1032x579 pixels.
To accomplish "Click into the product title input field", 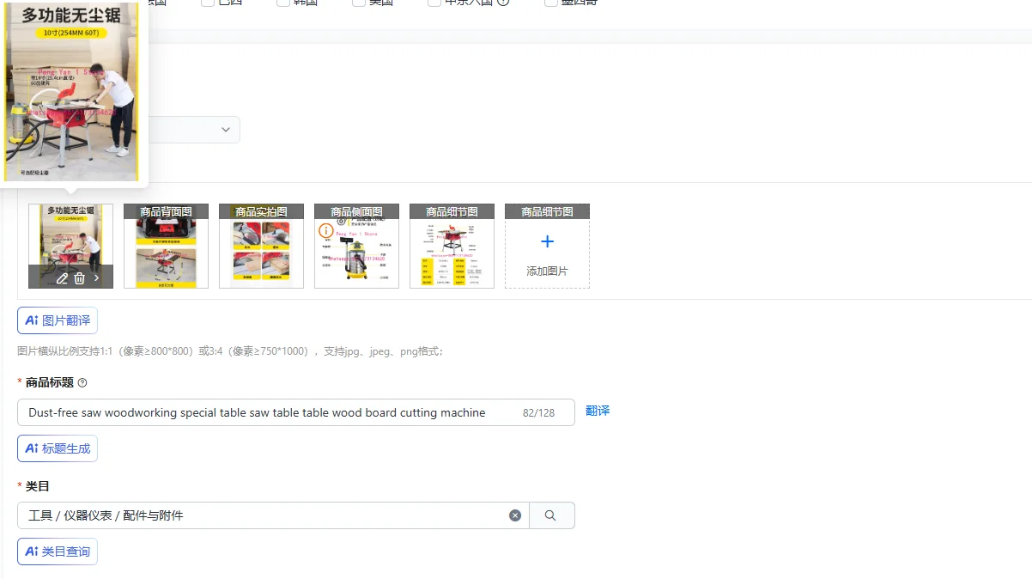I will [x=295, y=412].
